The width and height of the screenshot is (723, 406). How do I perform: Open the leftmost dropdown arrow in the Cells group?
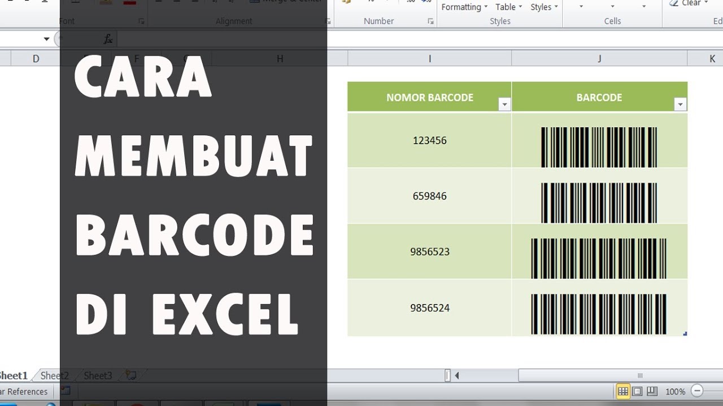[x=581, y=7]
